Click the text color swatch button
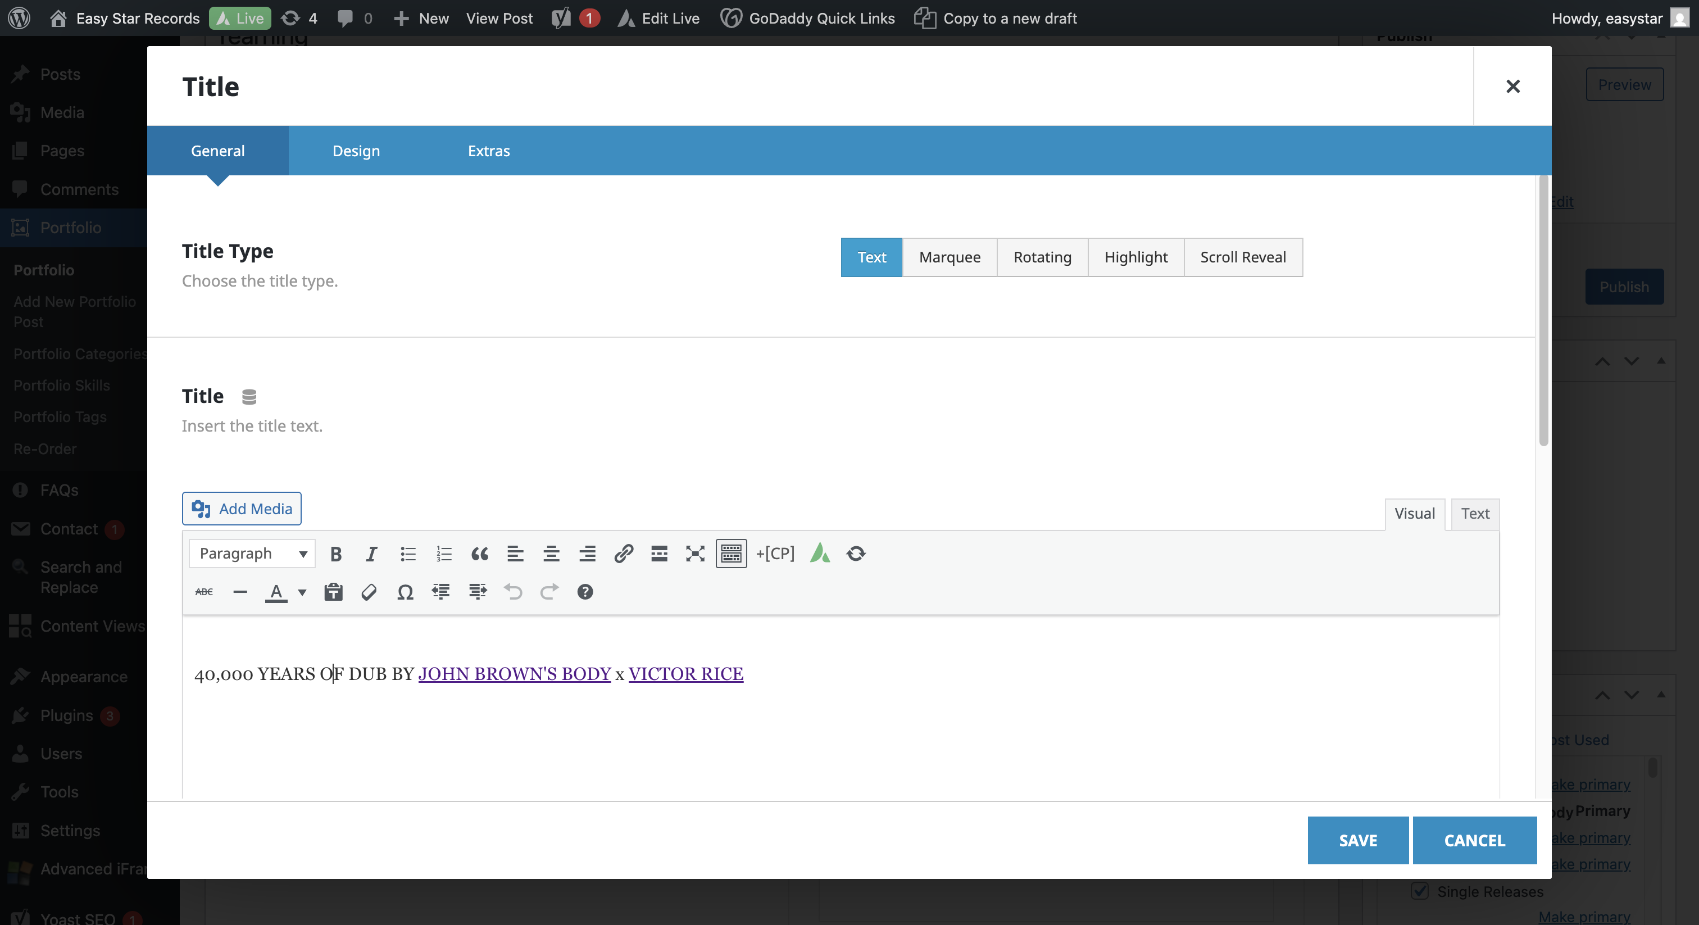 pyautogui.click(x=276, y=592)
